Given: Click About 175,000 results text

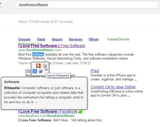Looking at the screenshot, I should click(45, 22).
